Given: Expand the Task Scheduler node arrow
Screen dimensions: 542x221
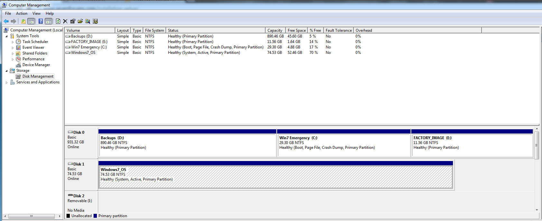Looking at the screenshot, I should [13, 42].
